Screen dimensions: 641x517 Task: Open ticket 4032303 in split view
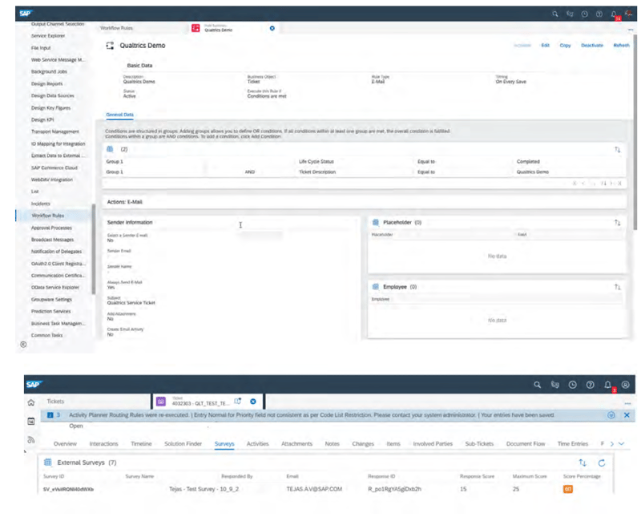(237, 402)
